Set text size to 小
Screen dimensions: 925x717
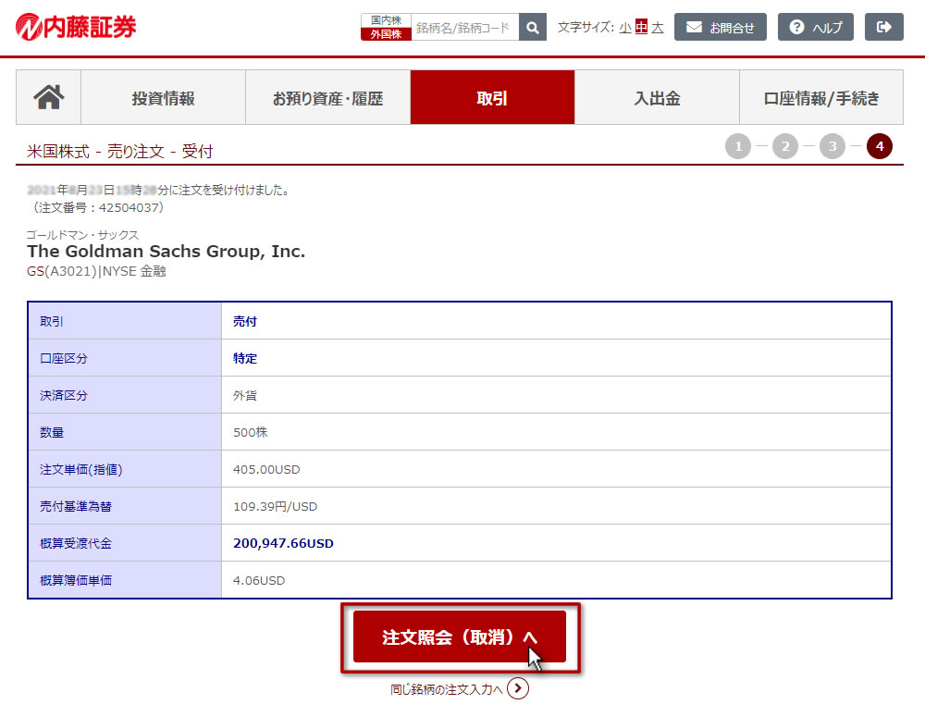point(625,28)
